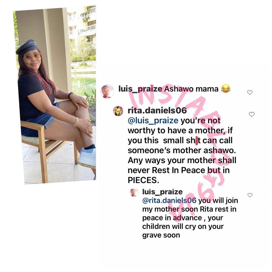Image resolution: width=272 pixels, height=272 pixels.
Task: Like rita.daniels06's reply heart icon
Action: click(x=252, y=114)
